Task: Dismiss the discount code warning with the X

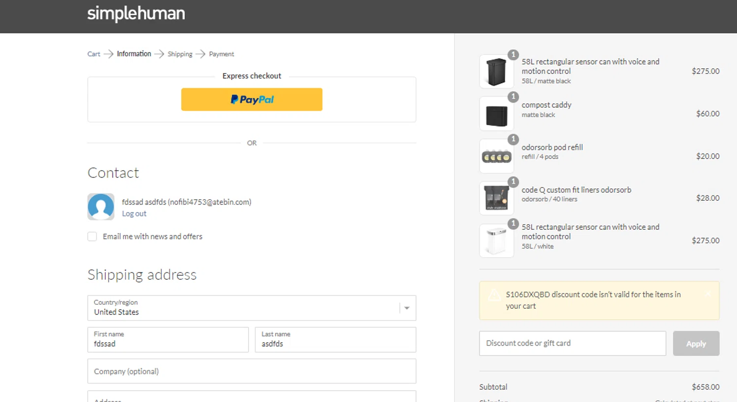Action: pos(708,294)
